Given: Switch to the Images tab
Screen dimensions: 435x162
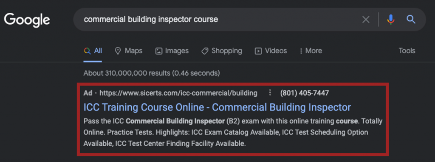Looking at the screenshot, I should point(172,51).
